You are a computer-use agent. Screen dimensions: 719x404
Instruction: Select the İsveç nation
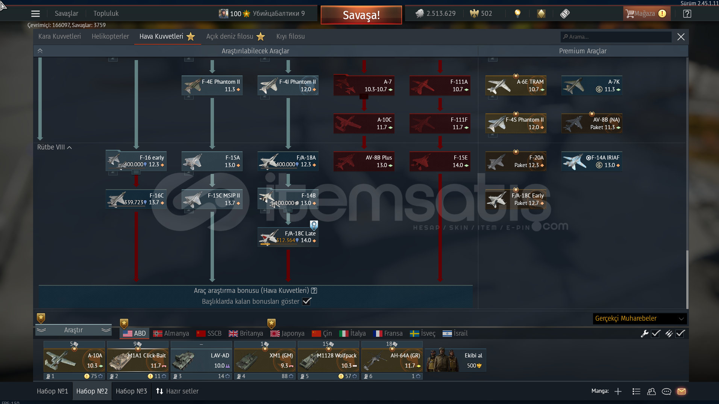coord(423,333)
